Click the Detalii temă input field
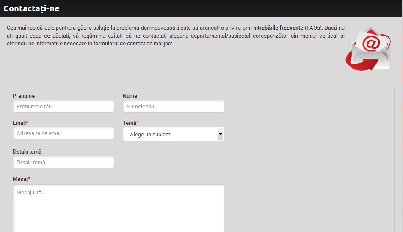Viewport: 403px width, 232px height. tap(63, 163)
